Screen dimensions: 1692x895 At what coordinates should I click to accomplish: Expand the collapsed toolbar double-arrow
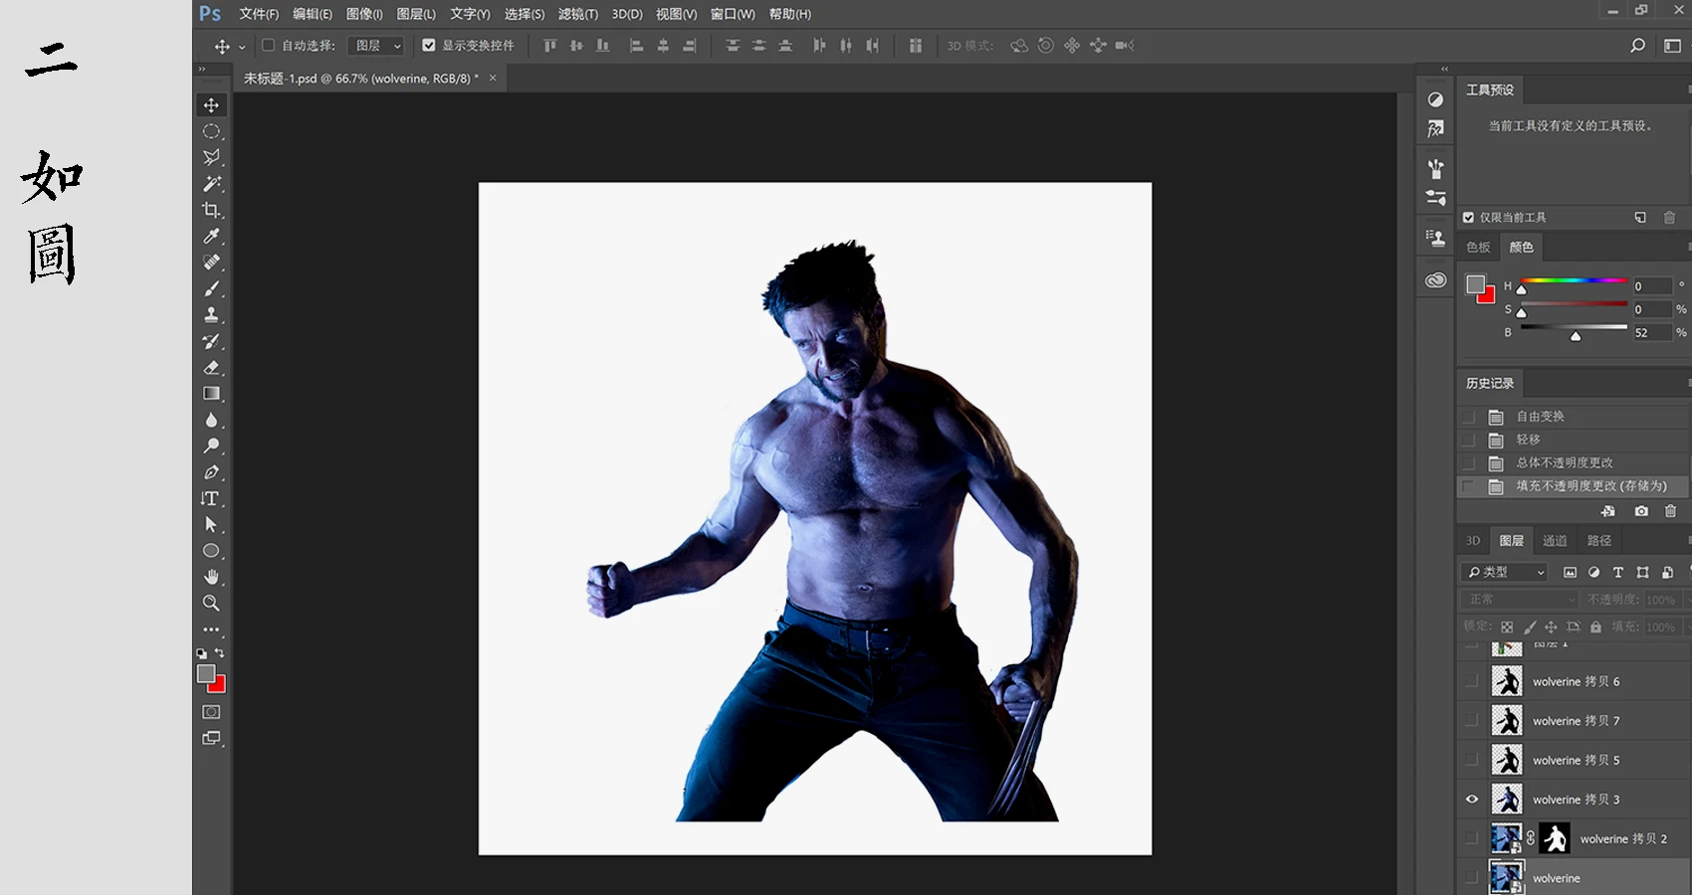tap(202, 70)
